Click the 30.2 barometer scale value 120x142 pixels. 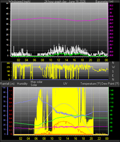coord(111,5)
